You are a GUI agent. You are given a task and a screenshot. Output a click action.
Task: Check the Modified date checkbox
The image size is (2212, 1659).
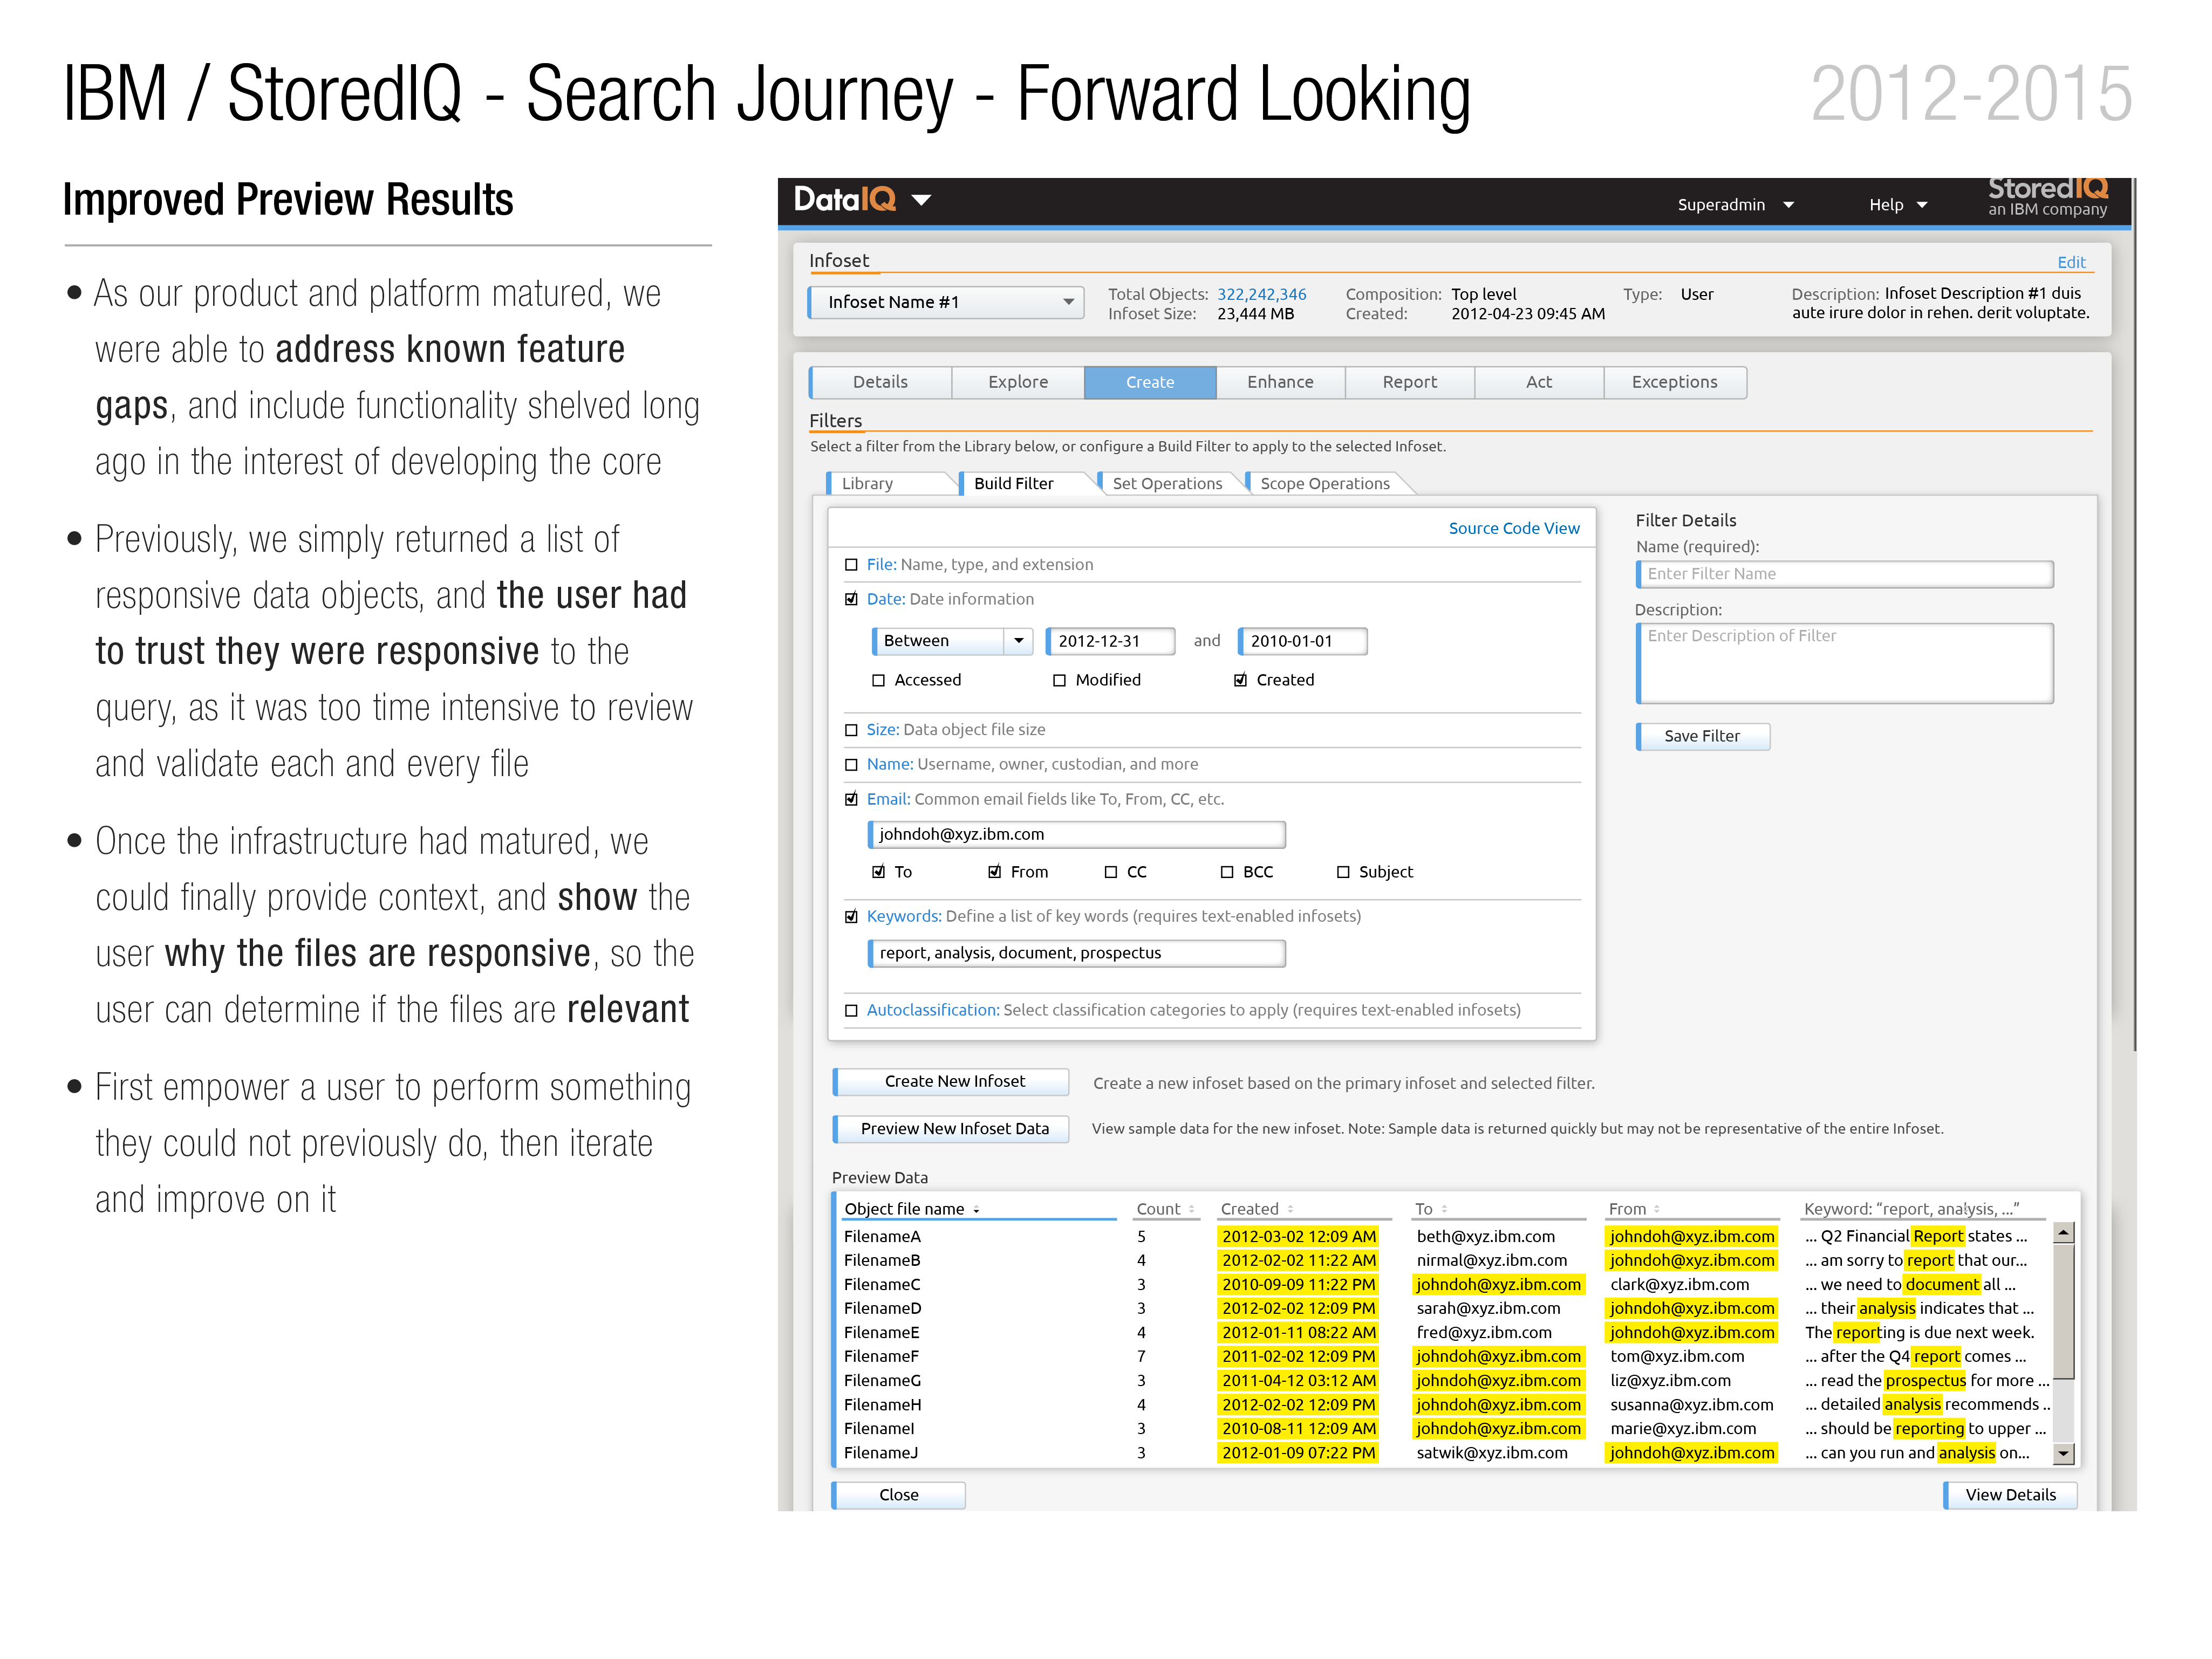[1059, 681]
